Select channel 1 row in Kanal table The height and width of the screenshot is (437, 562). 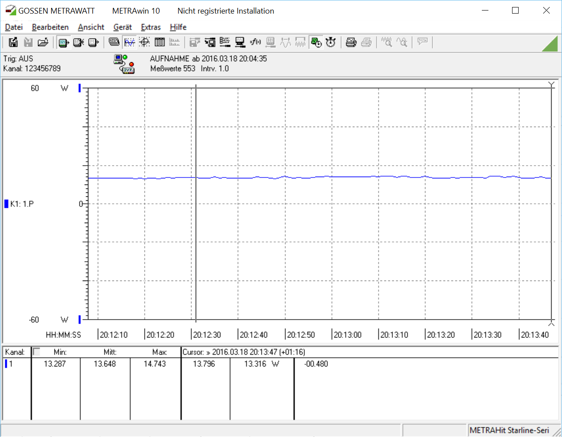pos(16,364)
